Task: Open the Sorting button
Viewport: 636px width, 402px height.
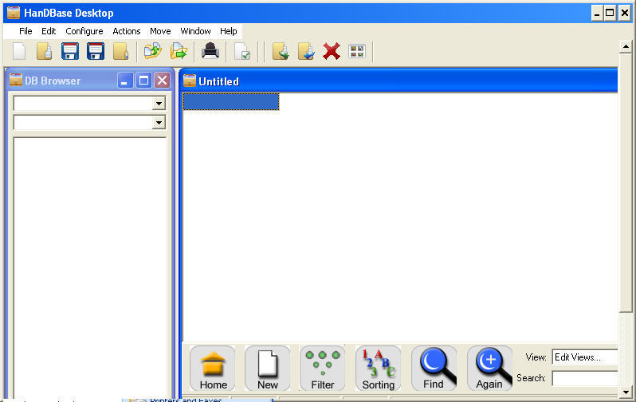Action: pyautogui.click(x=378, y=368)
